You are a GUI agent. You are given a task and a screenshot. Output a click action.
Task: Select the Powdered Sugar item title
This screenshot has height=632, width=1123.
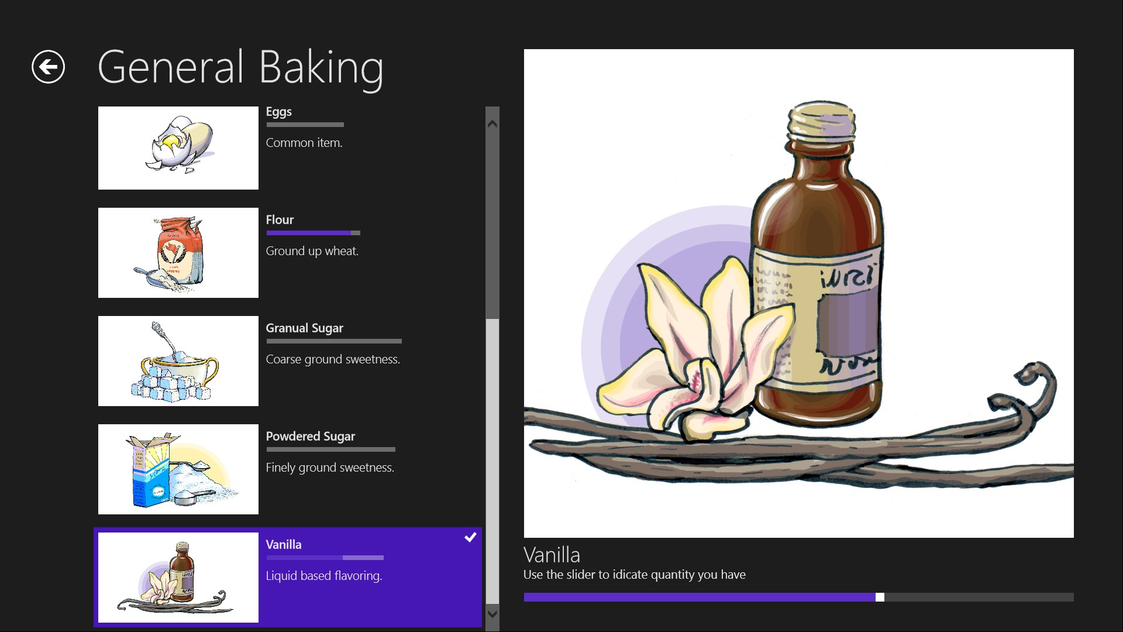pyautogui.click(x=310, y=437)
